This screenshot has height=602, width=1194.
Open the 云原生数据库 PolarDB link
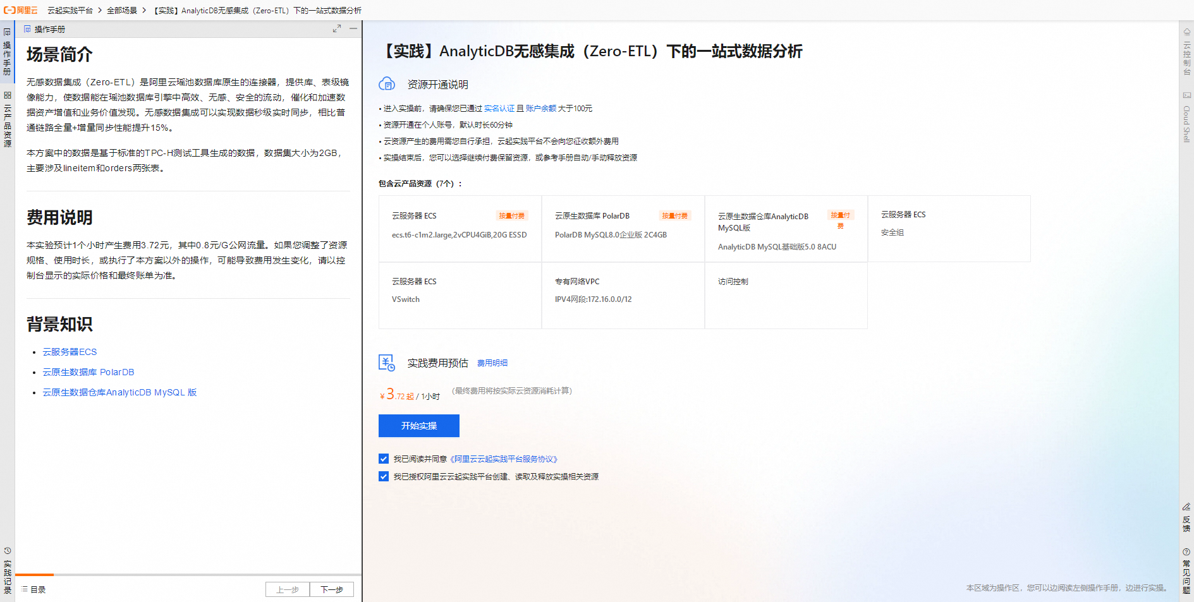[88, 372]
